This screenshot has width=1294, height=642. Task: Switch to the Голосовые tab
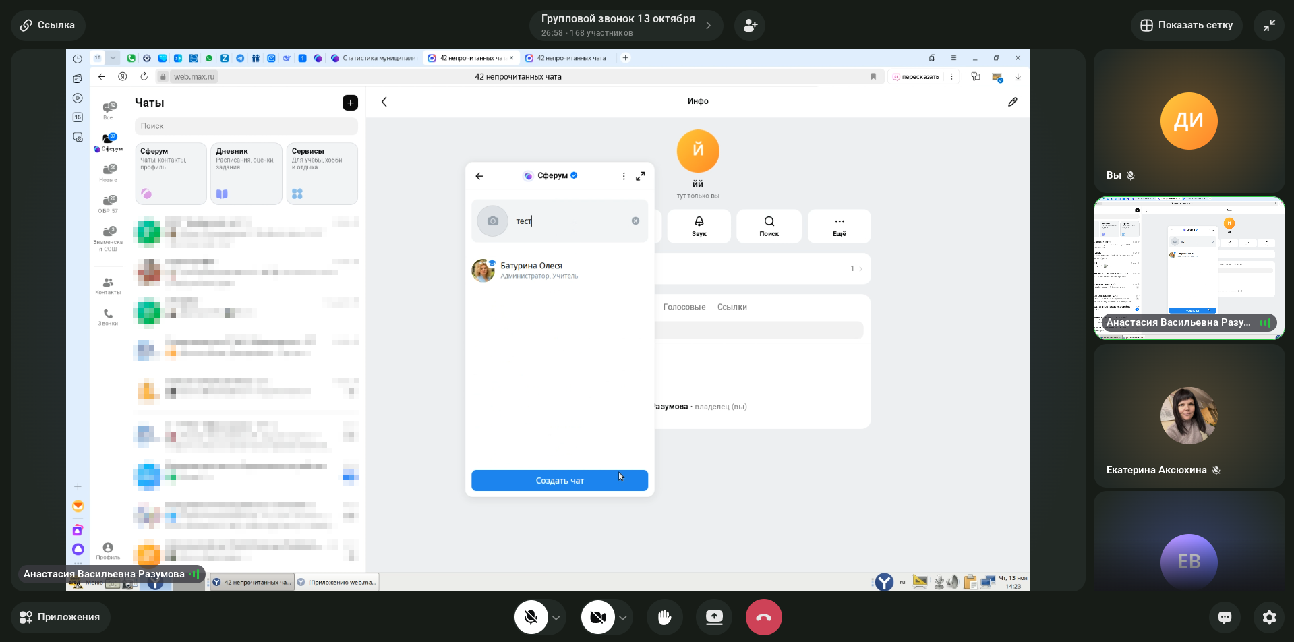pyautogui.click(x=684, y=307)
